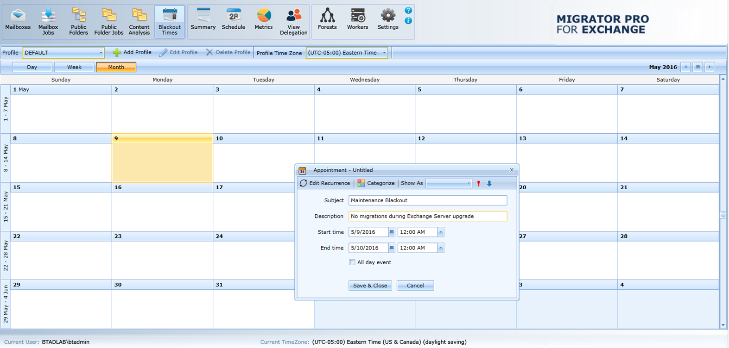Viewport: 729px width, 348px height.
Task: Go to Public Folders
Action: [78, 21]
